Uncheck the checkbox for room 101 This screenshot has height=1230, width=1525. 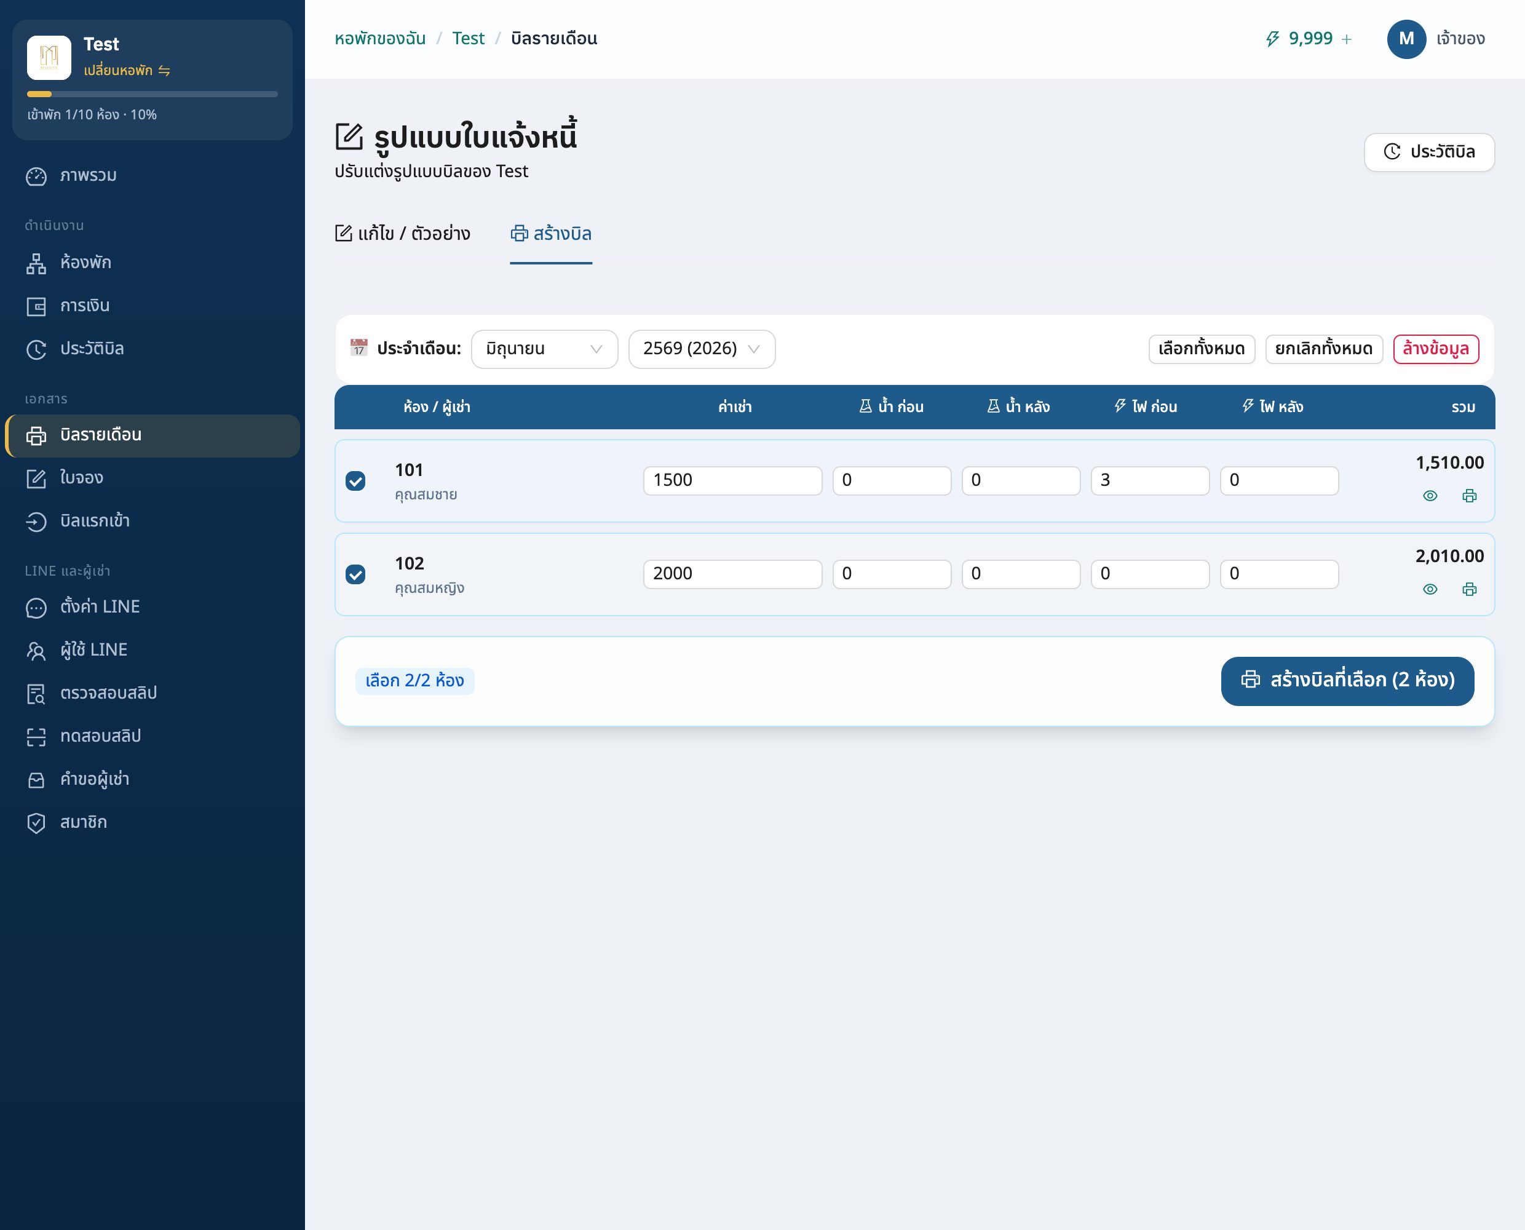tap(355, 481)
